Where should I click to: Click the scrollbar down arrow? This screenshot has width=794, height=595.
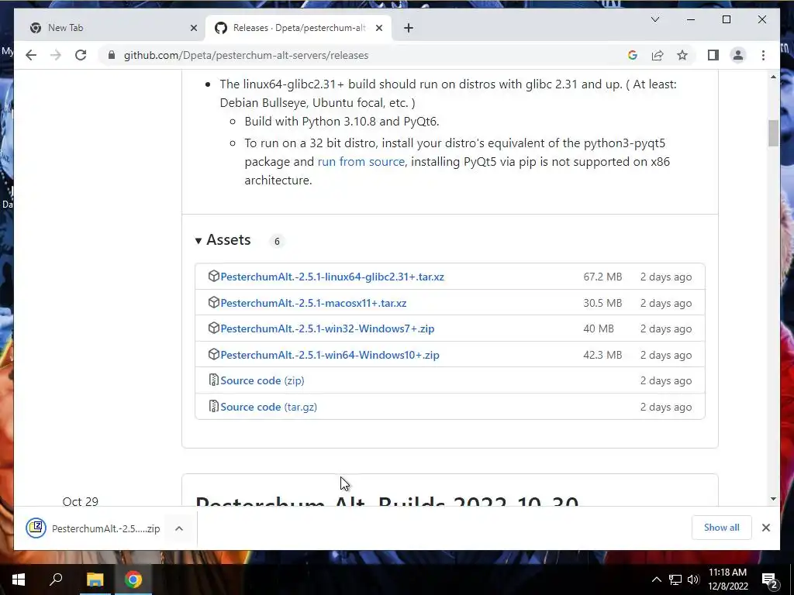coord(773,499)
